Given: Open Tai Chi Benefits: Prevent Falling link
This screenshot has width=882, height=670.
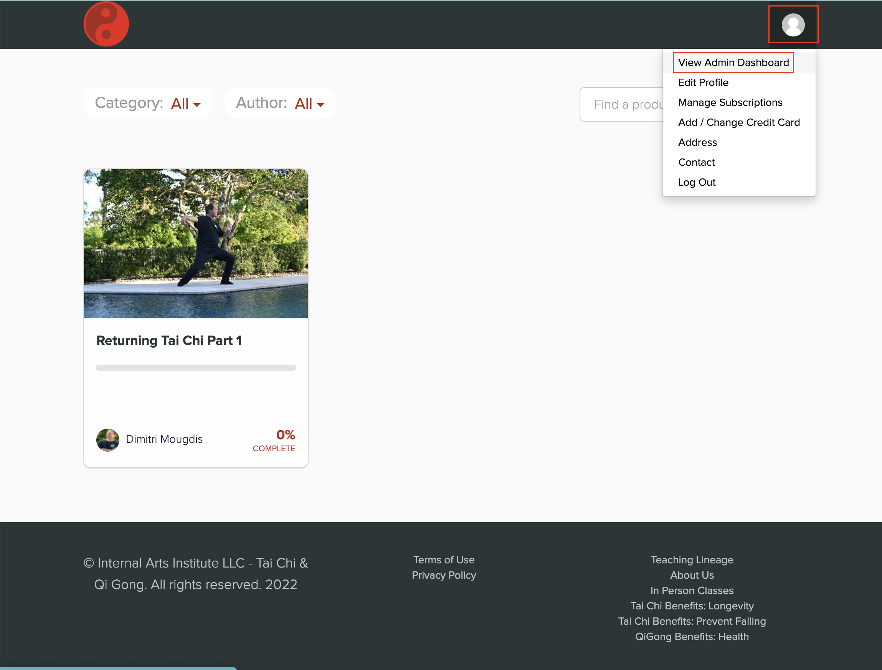Looking at the screenshot, I should tap(692, 621).
